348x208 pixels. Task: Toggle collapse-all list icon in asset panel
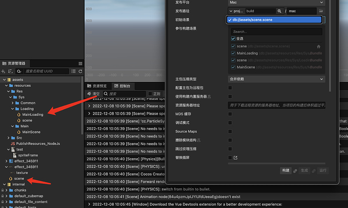[x=74, y=71]
